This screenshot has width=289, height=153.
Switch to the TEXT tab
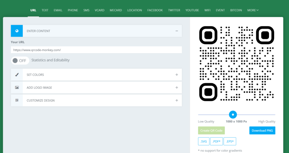45,10
